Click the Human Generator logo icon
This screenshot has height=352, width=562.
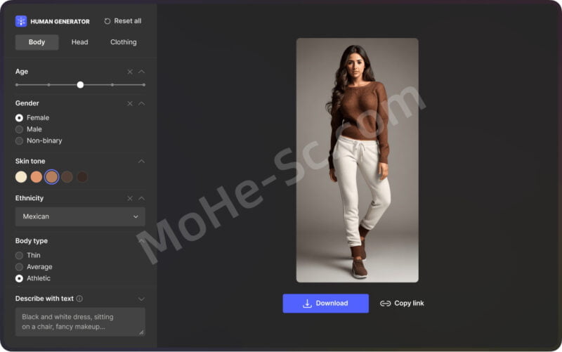click(21, 21)
